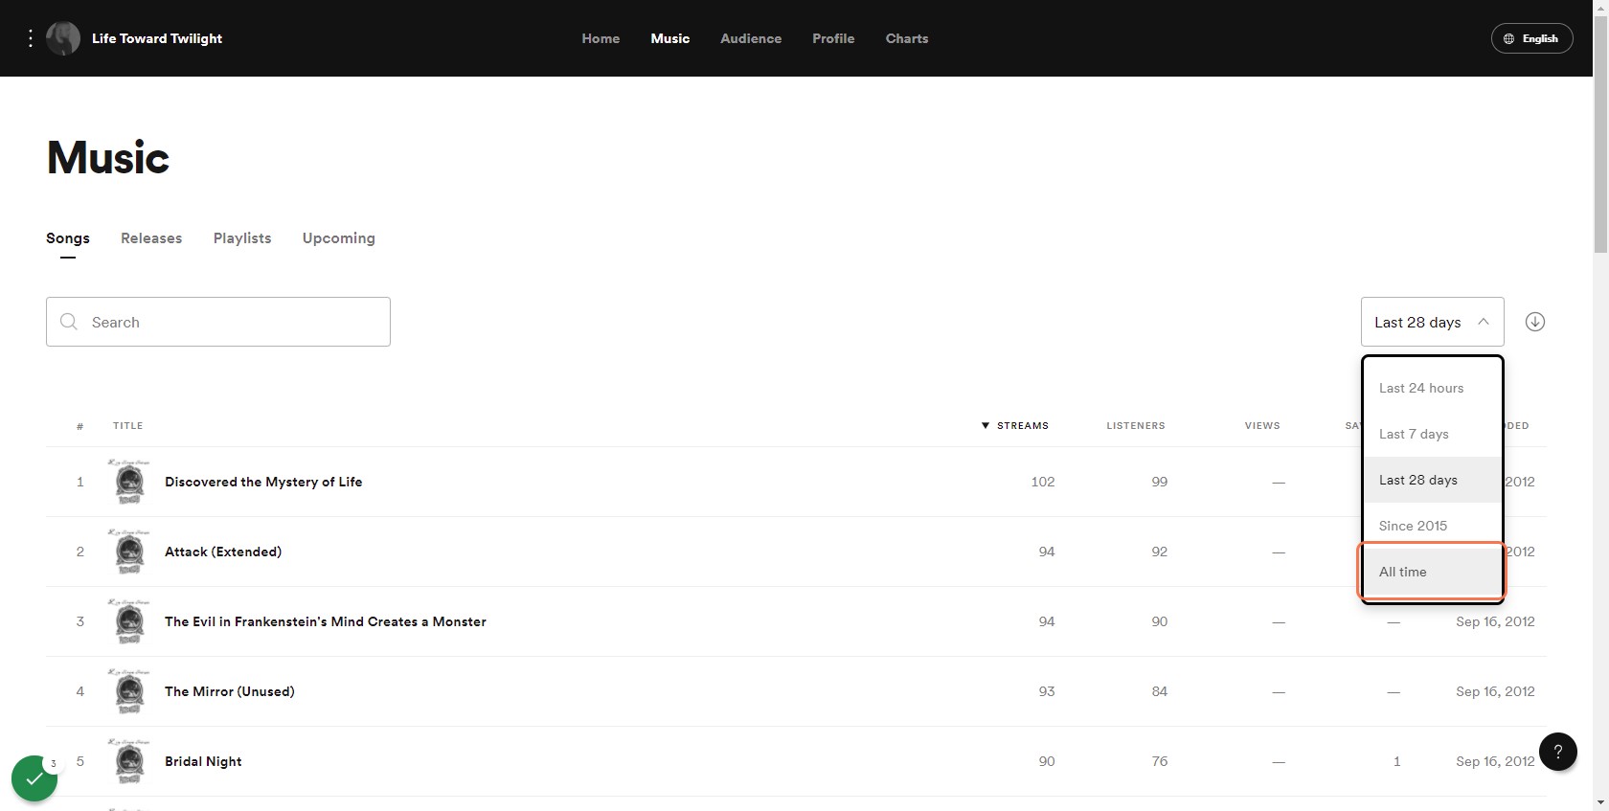Click the search magnifier icon

69,322
